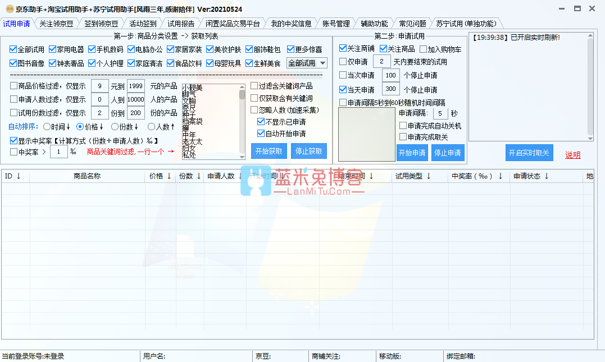Image resolution: width=605 pixels, height=362 pixels.
Task: Click the 中奖率 percent field showing 1
Action: pos(58,152)
